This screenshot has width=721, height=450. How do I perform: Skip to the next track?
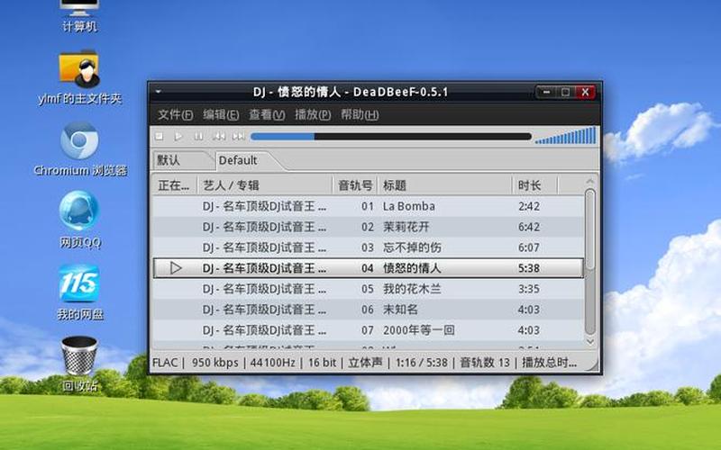point(239,137)
